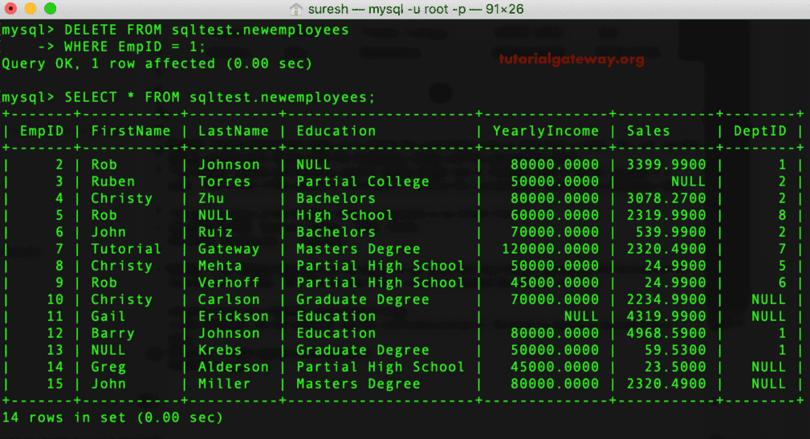Click last name 'Verhoff'
The image size is (810, 439).
(x=229, y=283)
